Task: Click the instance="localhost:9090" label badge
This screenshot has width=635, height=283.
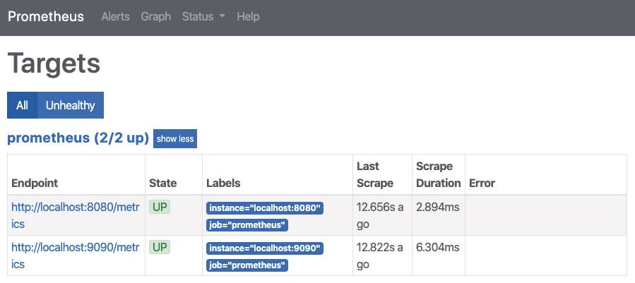Action: (265, 248)
